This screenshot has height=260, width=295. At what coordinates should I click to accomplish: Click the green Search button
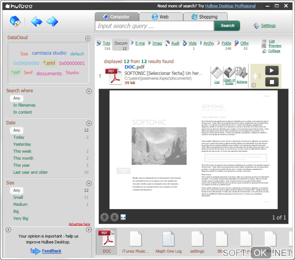click(x=227, y=26)
